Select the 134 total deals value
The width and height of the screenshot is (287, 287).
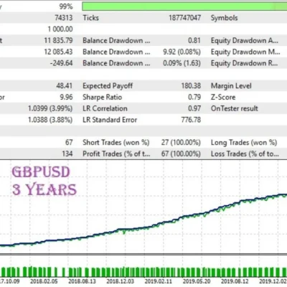pos(67,154)
